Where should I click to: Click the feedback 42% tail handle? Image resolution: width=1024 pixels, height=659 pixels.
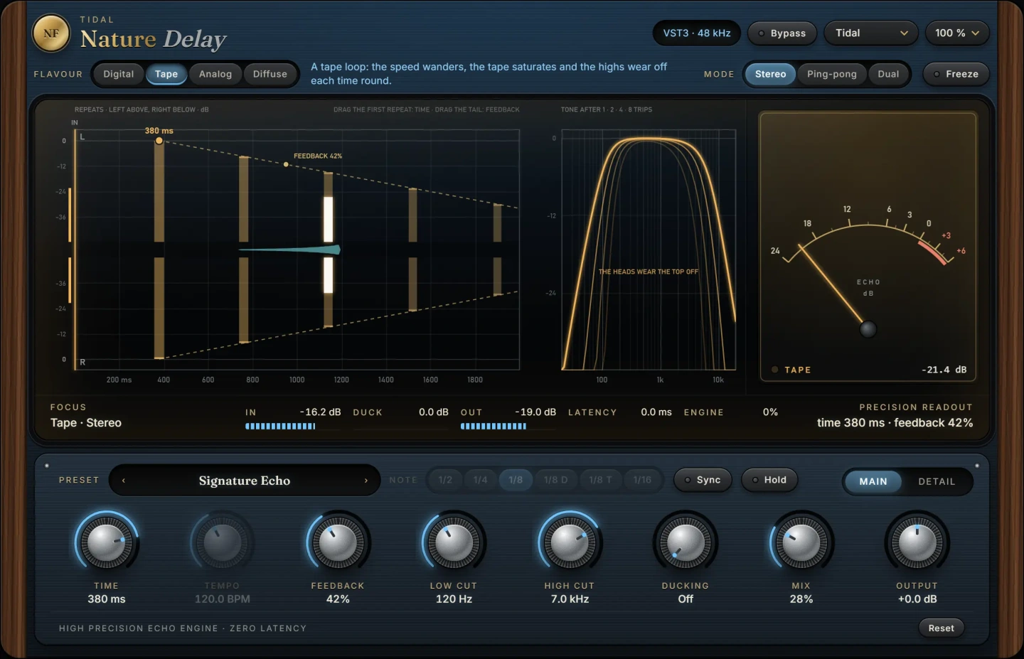click(286, 164)
